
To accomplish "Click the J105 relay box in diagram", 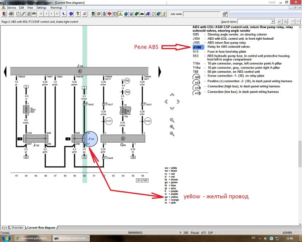I will click(x=36, y=139).
